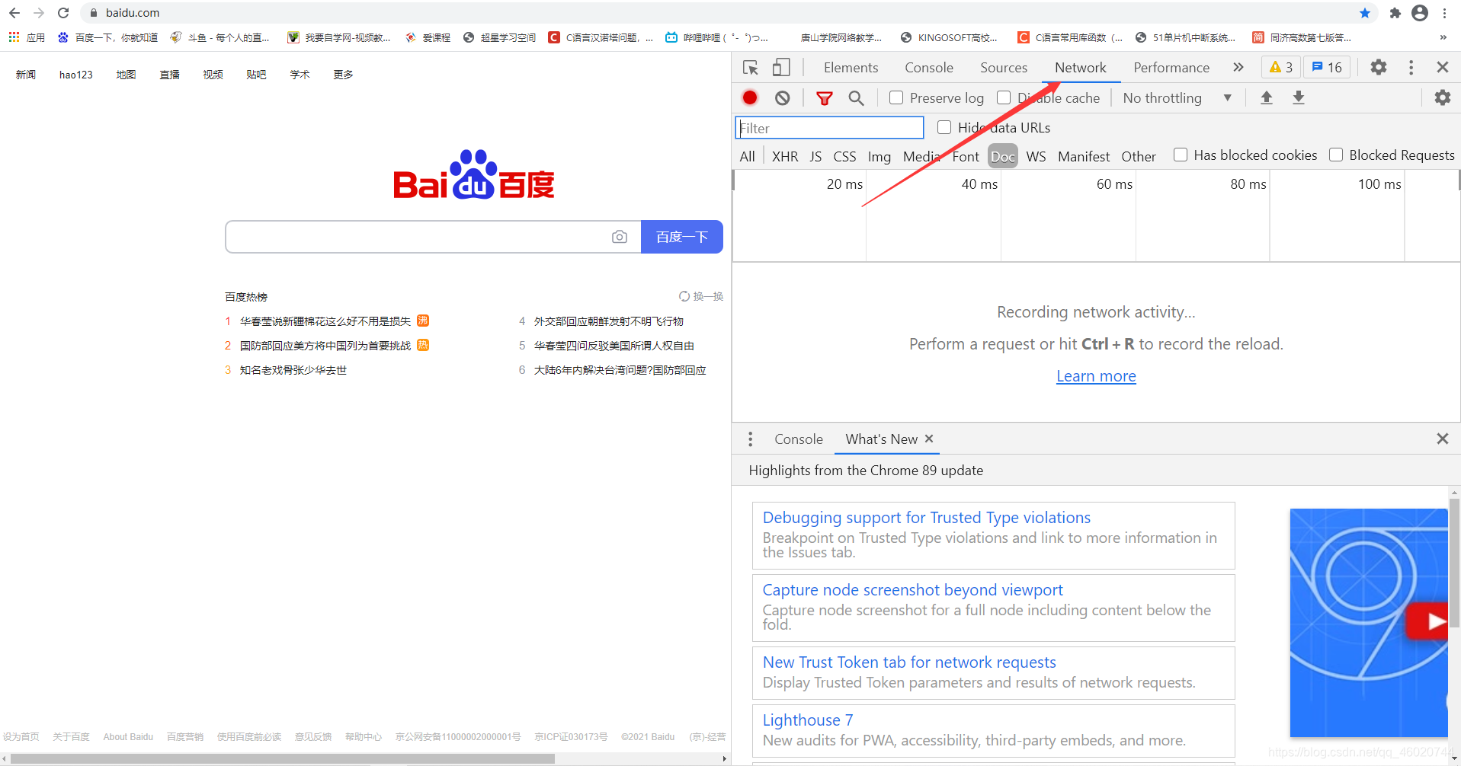Click the What's New vertical scrollbar

(1454, 563)
